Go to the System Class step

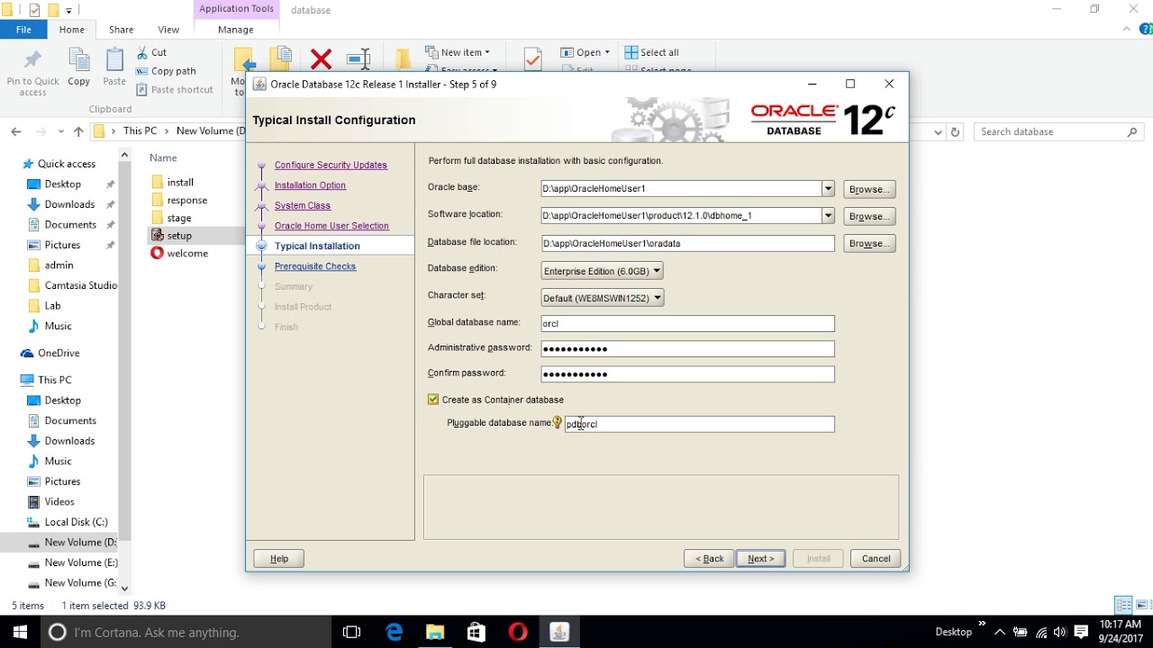[303, 205]
